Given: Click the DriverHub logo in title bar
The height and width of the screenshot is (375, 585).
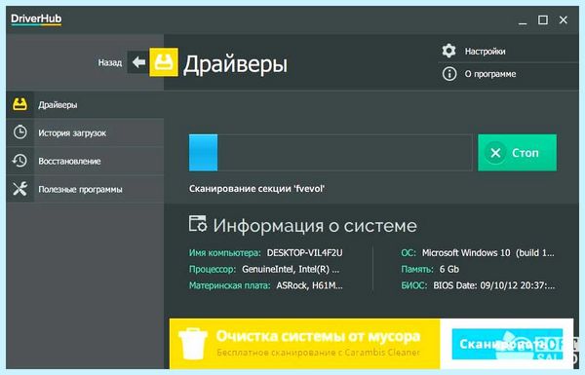Looking at the screenshot, I should click(36, 19).
